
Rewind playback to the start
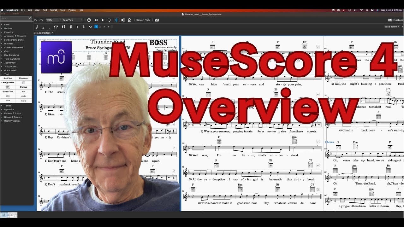(x=96, y=20)
